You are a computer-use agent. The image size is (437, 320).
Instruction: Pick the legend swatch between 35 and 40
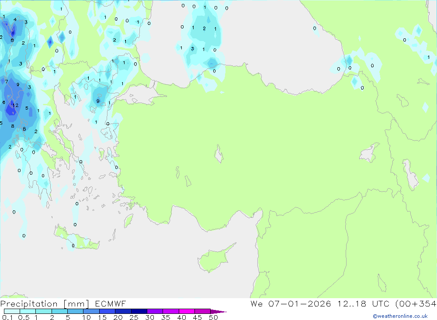point(170,311)
